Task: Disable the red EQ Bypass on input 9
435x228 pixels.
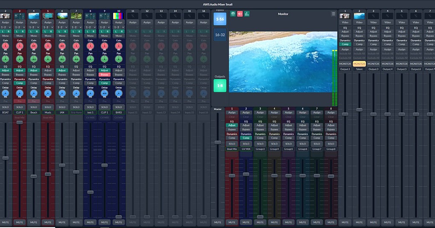Action: [104, 75]
